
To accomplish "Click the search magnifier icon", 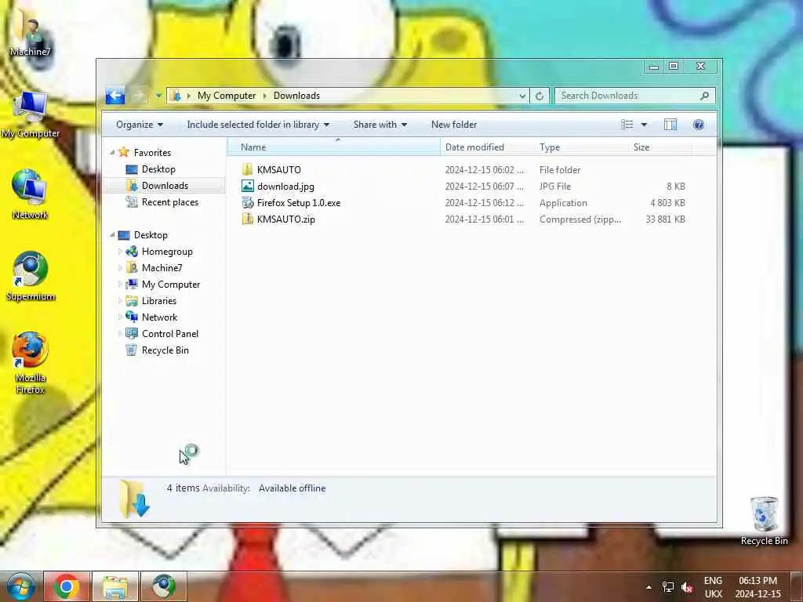I will 705,96.
